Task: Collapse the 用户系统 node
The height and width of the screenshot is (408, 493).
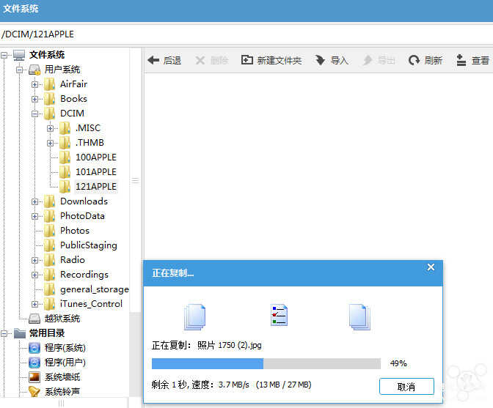Action: pyautogui.click(x=19, y=70)
